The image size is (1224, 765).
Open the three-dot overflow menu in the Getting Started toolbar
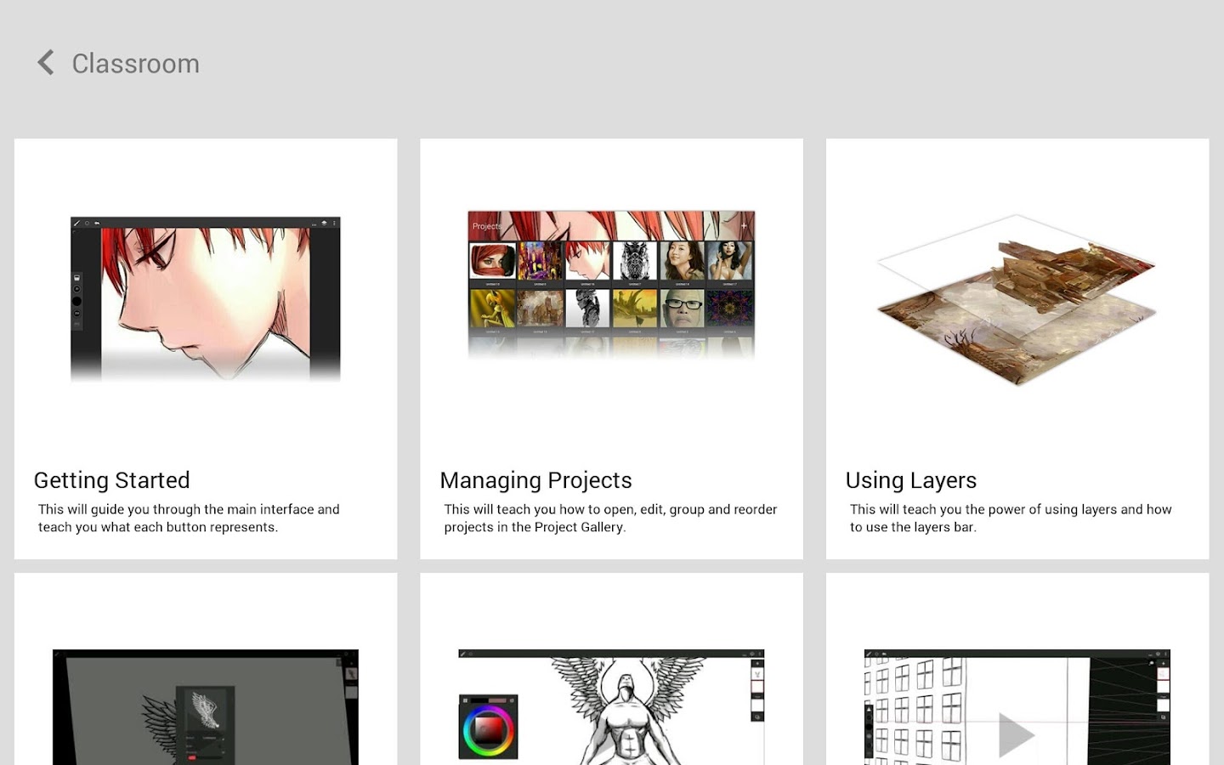[334, 222]
